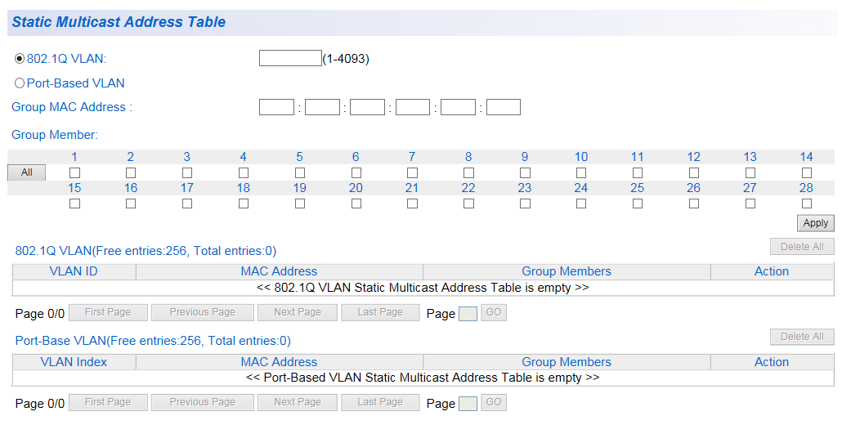Click the last Group MAC Address octet field
The image size is (842, 425).
(x=504, y=107)
